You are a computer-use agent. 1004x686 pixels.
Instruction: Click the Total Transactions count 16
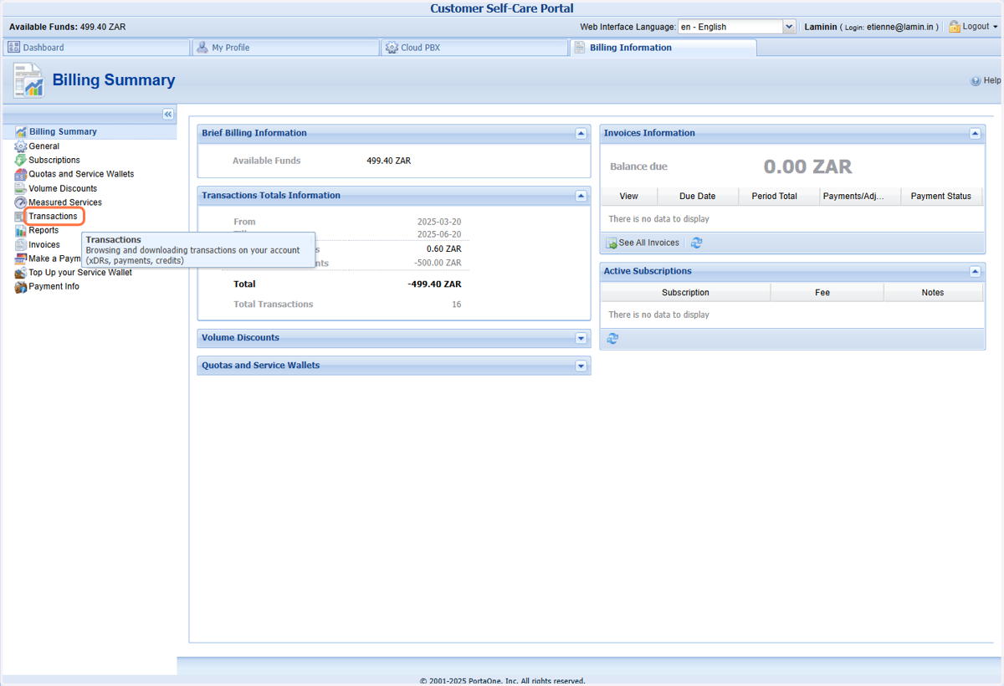[x=457, y=305]
